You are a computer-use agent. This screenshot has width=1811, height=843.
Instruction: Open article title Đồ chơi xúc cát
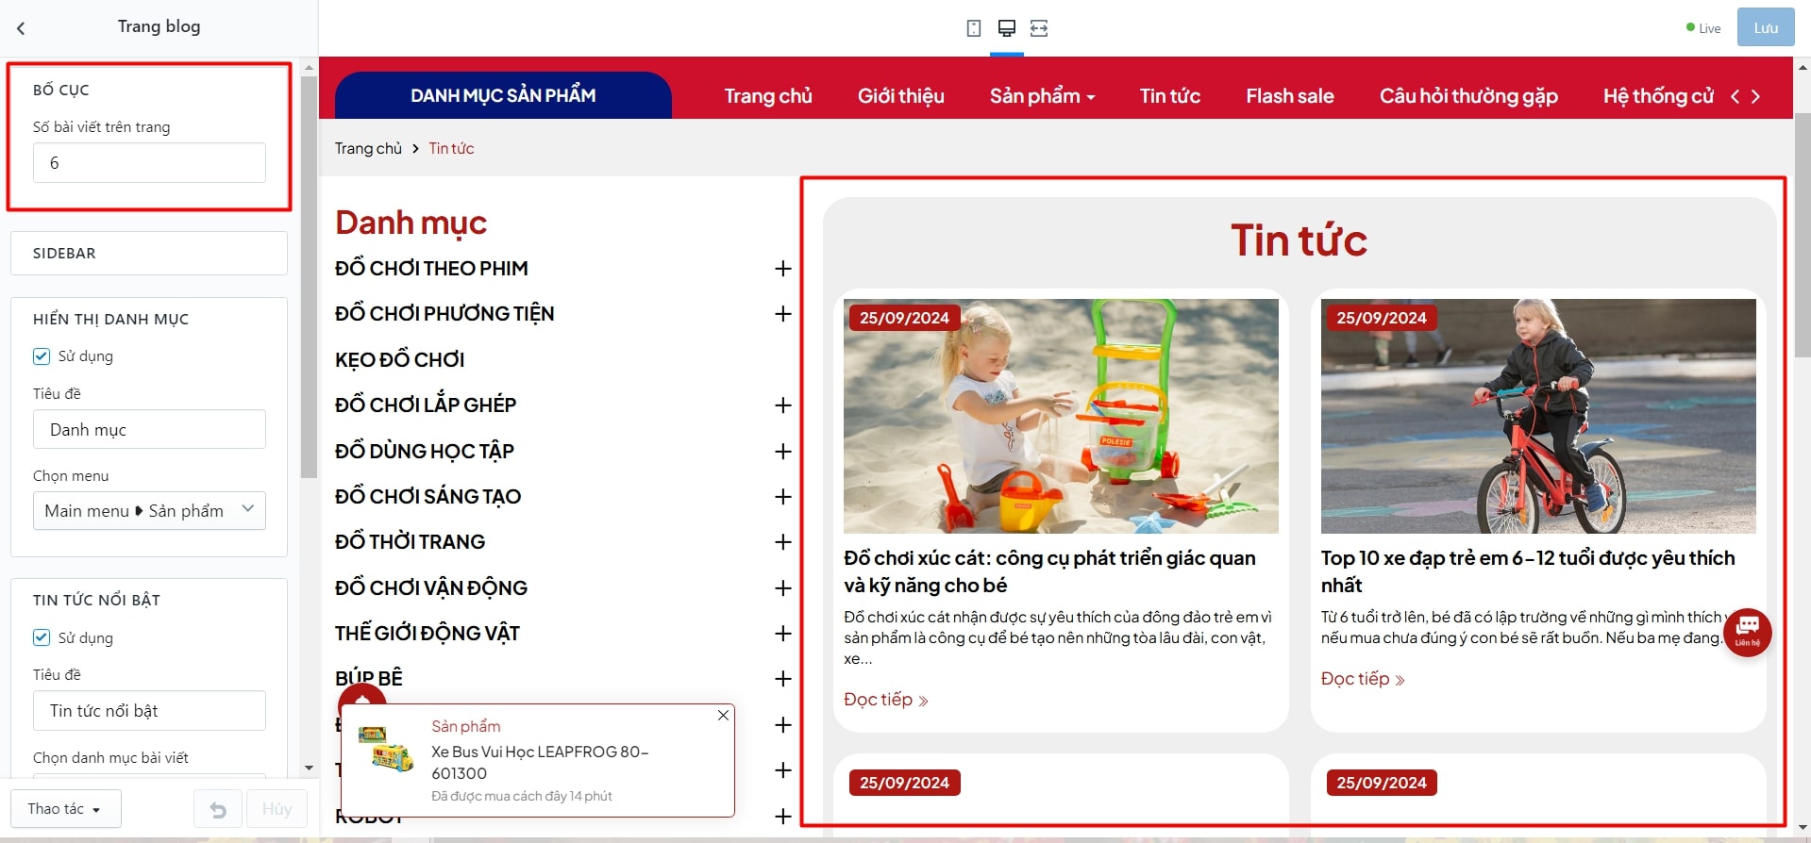click(x=1049, y=571)
